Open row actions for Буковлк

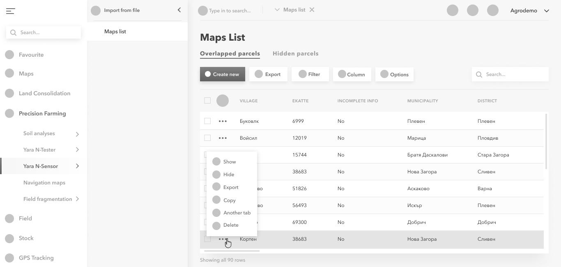tap(223, 121)
